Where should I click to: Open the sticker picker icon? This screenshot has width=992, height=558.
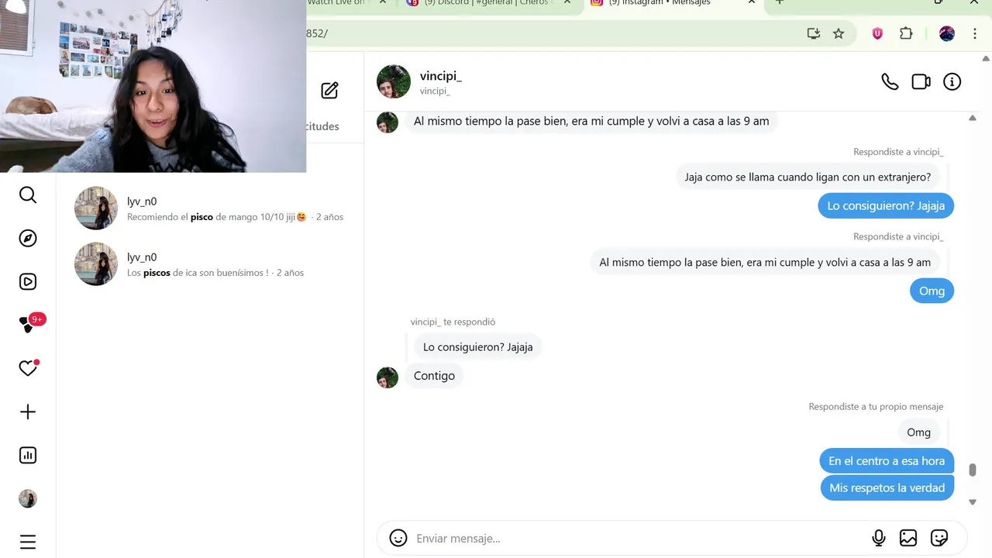click(939, 538)
